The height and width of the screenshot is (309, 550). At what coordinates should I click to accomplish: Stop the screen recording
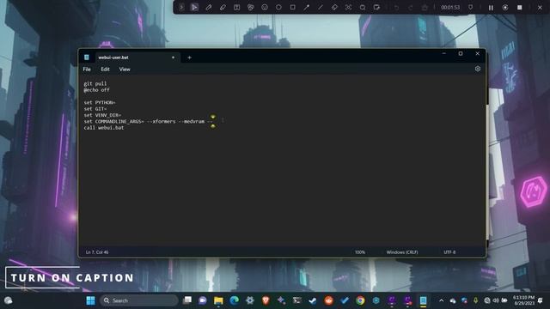(x=519, y=8)
